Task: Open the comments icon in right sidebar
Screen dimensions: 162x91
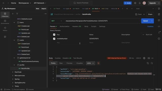Action: click(x=159, y=20)
